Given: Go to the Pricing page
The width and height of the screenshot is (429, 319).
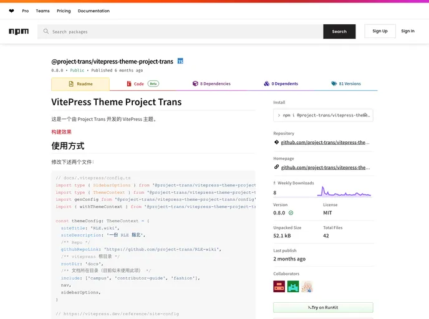Looking at the screenshot, I should [64, 11].
